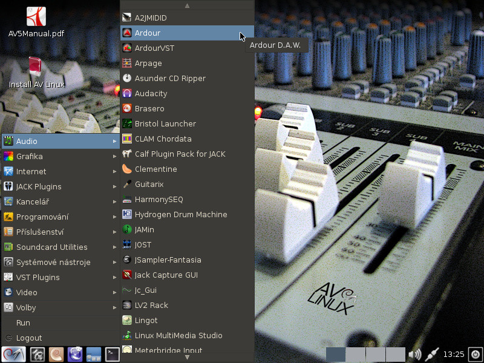The width and height of the screenshot is (484, 363).
Task: Start Hydrogen Drum Machine
Action: tap(187, 214)
